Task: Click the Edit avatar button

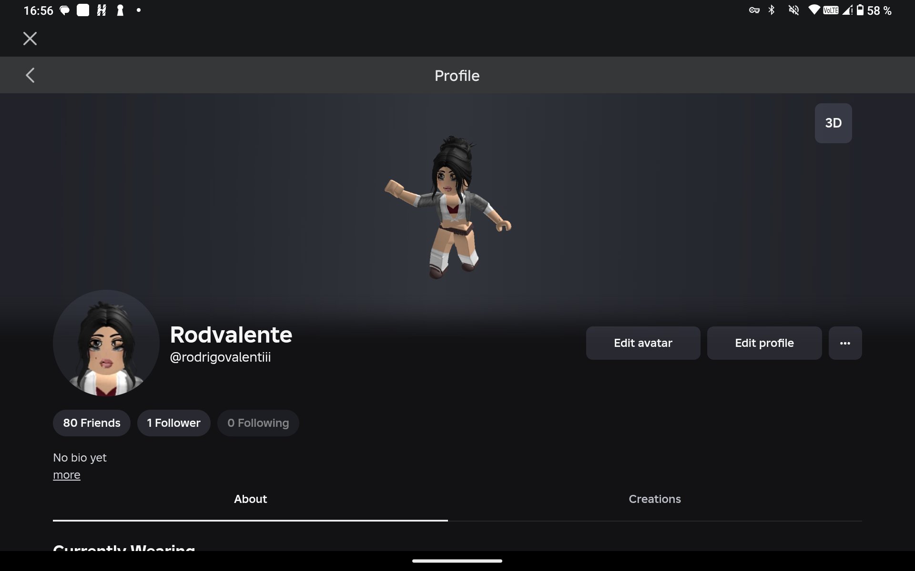Action: coord(643,343)
